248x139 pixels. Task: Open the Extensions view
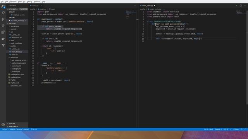(3, 32)
